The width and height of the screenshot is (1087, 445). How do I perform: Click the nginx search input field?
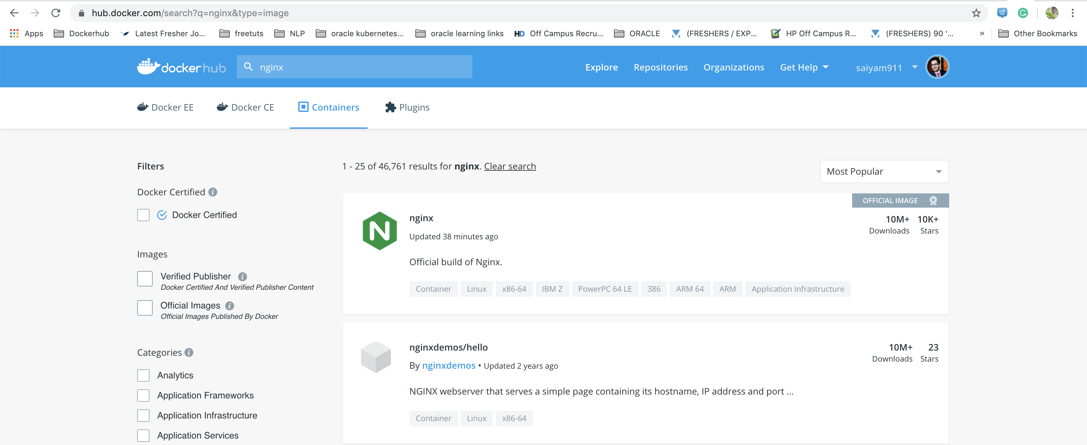click(355, 67)
